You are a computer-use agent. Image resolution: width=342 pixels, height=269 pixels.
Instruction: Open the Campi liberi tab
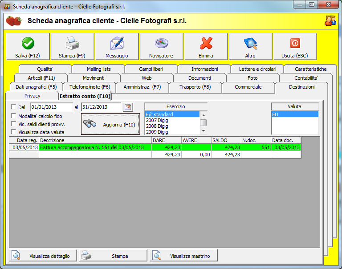[x=151, y=69]
